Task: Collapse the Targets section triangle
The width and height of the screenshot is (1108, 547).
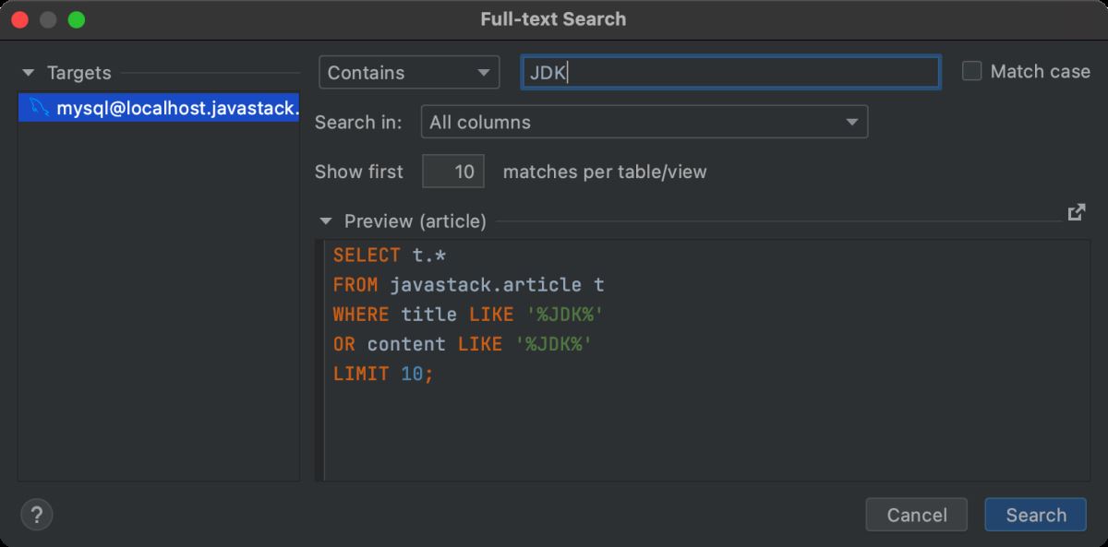Action: (29, 73)
